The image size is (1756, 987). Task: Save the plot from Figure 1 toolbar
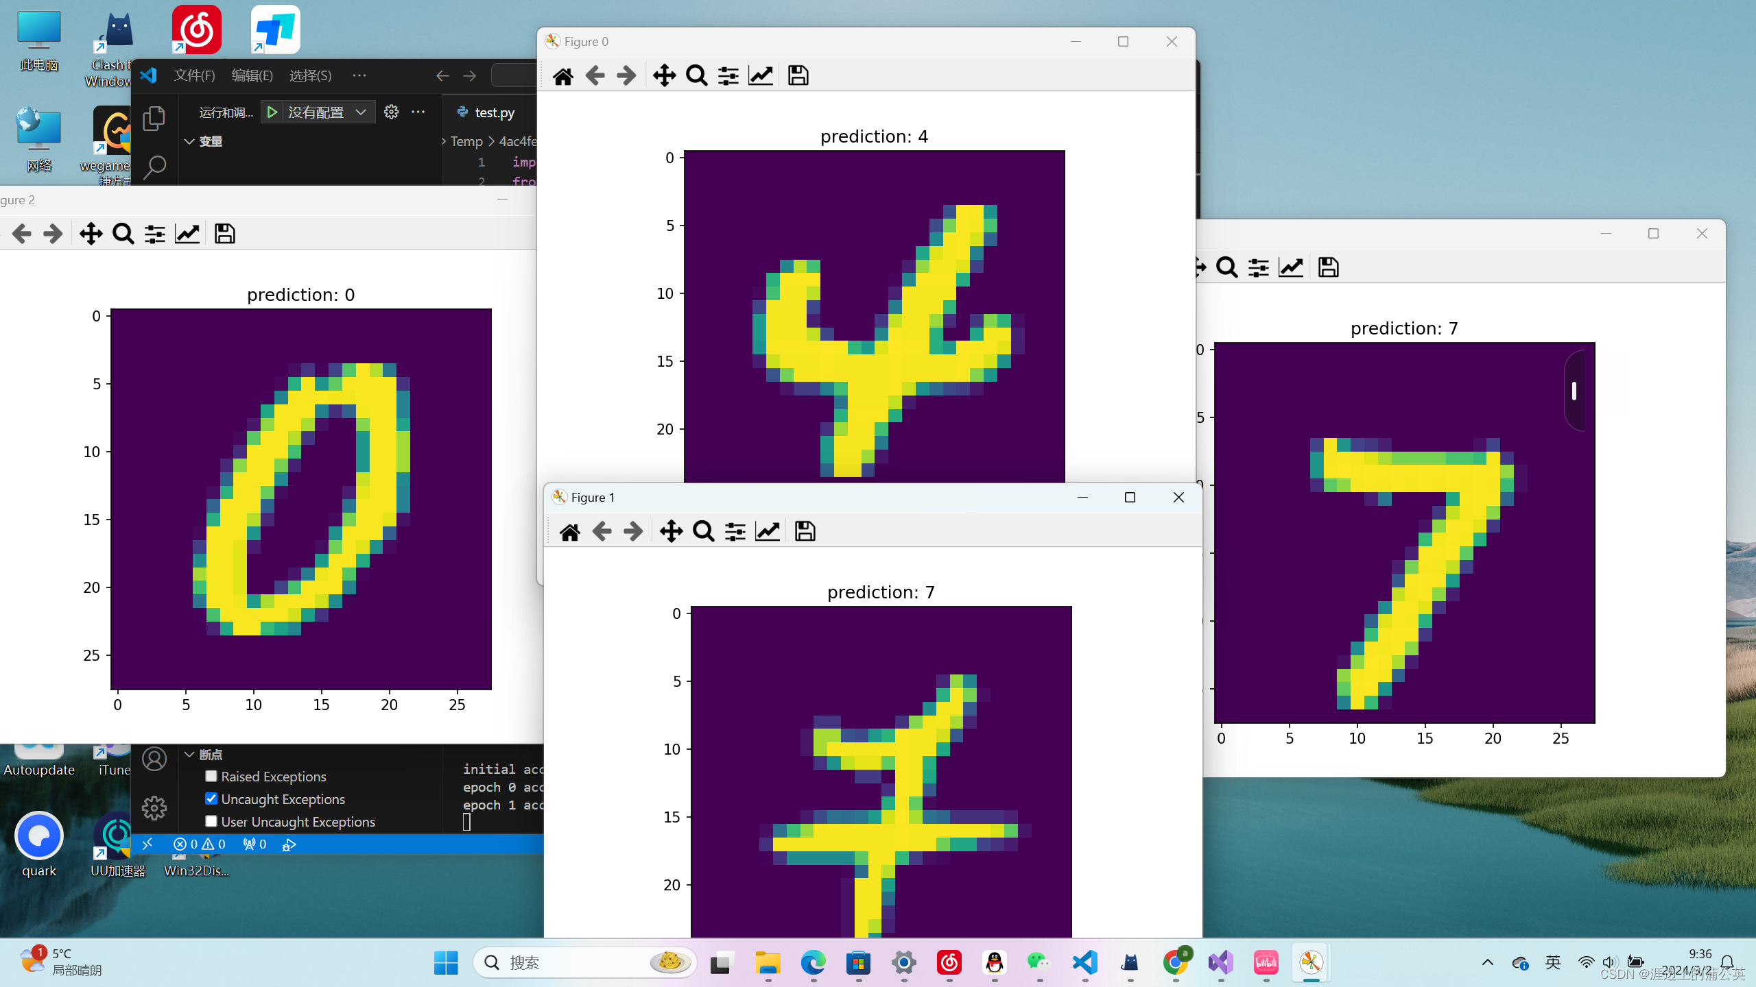pyautogui.click(x=804, y=531)
